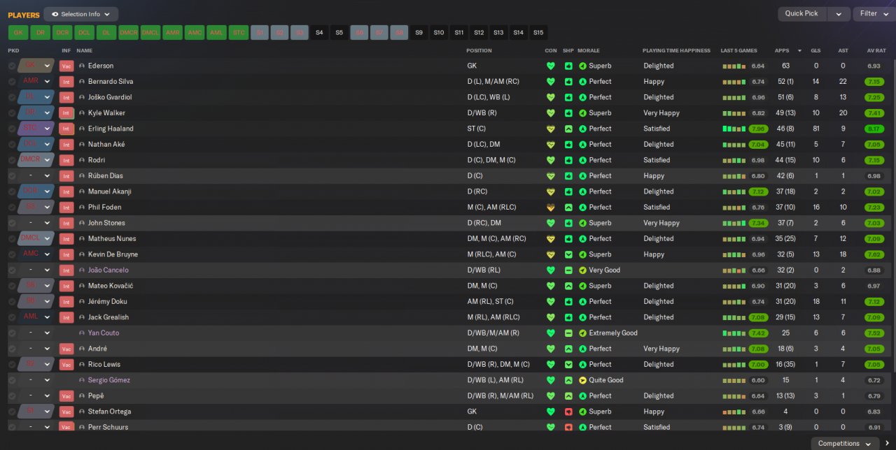The width and height of the screenshot is (896, 450).
Task: Click Erling Haaland's condition heart icon
Action: pos(551,129)
